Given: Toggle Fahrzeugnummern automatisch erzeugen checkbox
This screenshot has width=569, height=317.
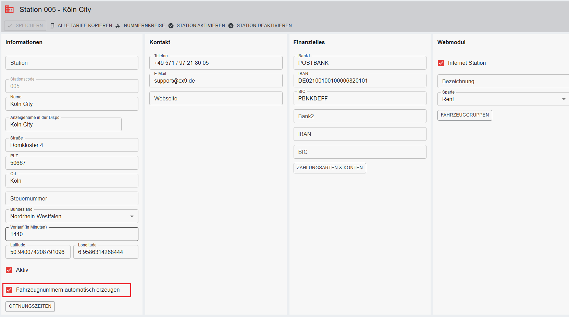Looking at the screenshot, I should (x=9, y=290).
